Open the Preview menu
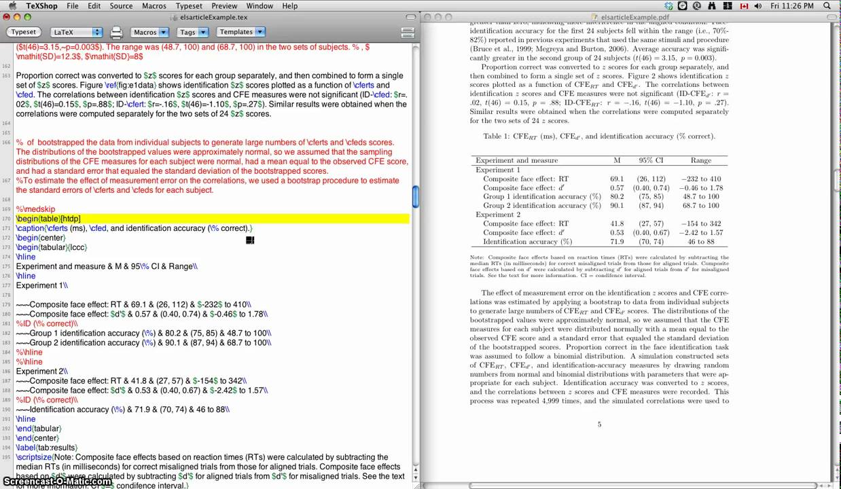Viewport: 841px width, 489px height. point(224,5)
